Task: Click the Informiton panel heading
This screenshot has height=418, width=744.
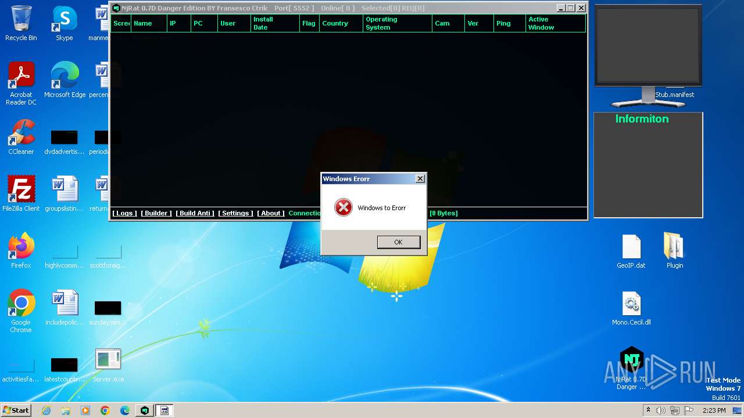Action: [642, 118]
